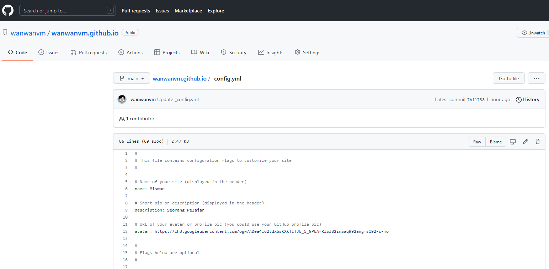Viewport: 549px width, 269px height.
Task: Open the file History link
Action: (528, 99)
